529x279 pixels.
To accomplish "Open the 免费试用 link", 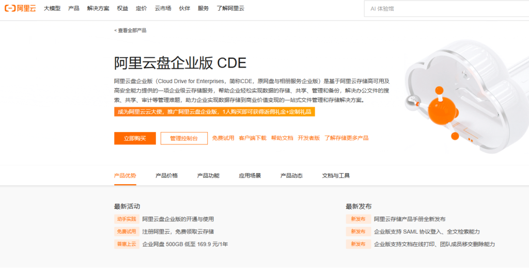I will [x=223, y=138].
